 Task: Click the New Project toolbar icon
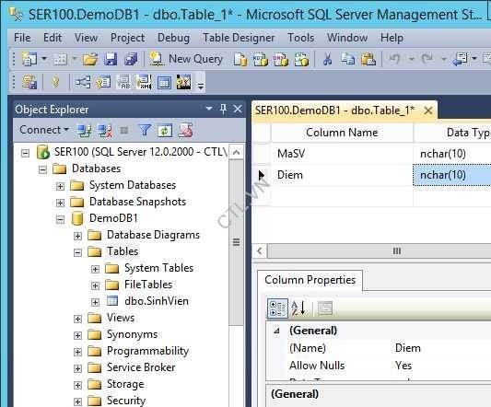click(x=29, y=59)
